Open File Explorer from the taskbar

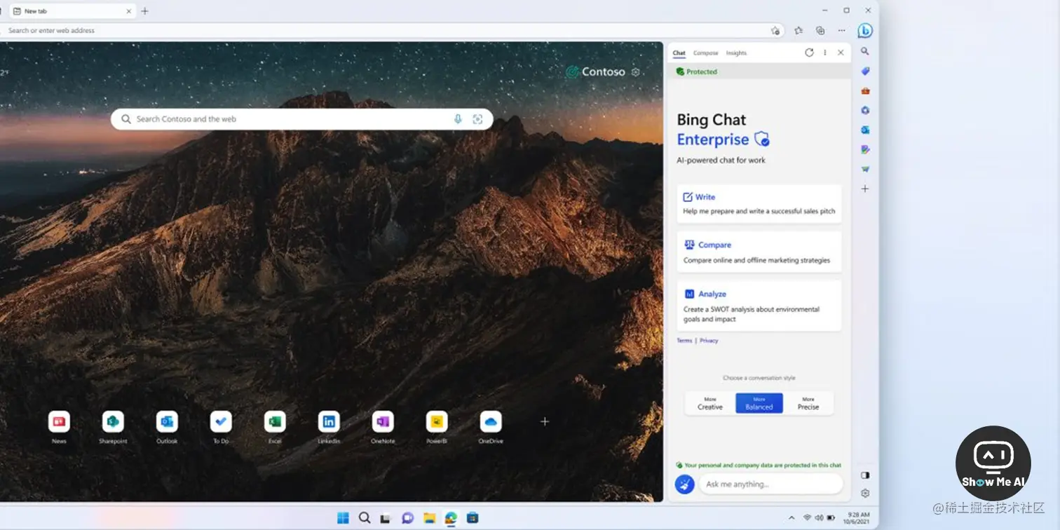point(429,518)
